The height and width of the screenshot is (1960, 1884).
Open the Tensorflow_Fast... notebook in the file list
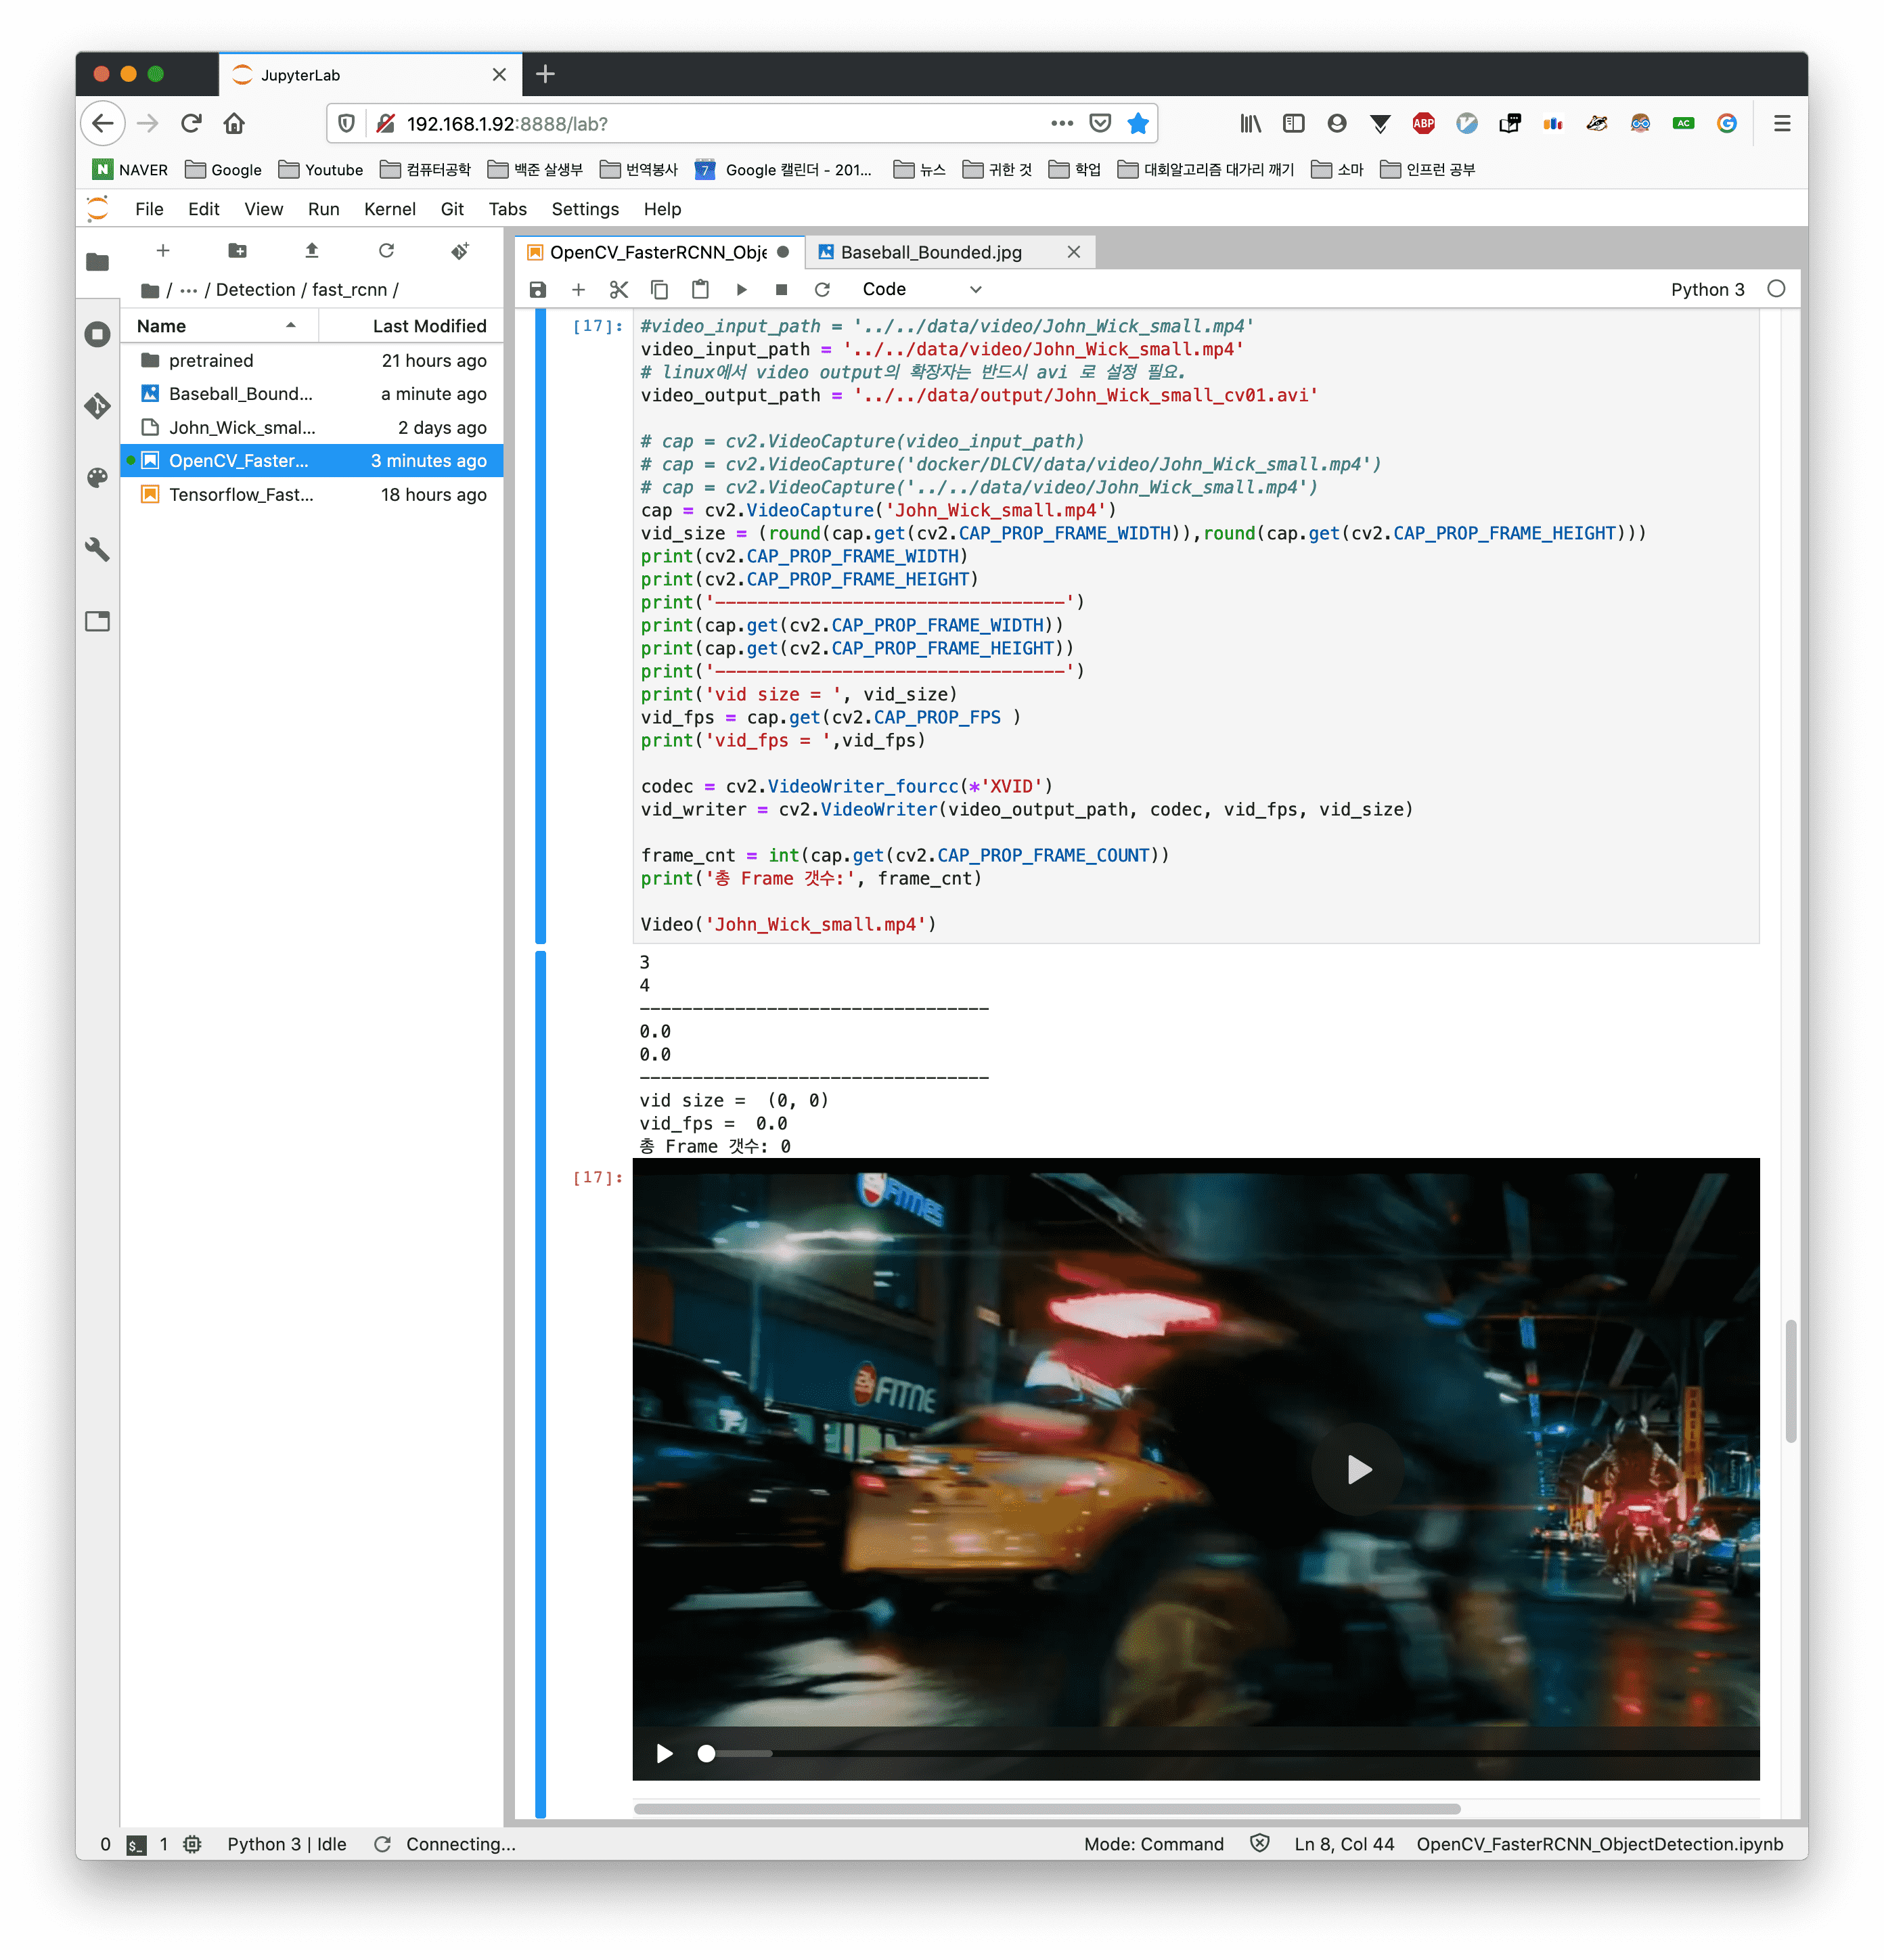pyautogui.click(x=241, y=495)
